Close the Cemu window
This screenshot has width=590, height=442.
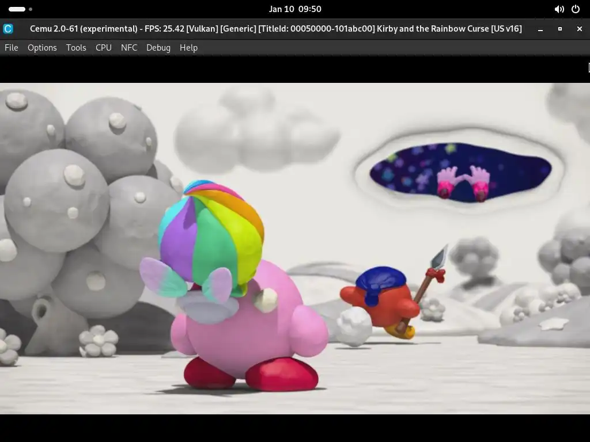coord(580,29)
